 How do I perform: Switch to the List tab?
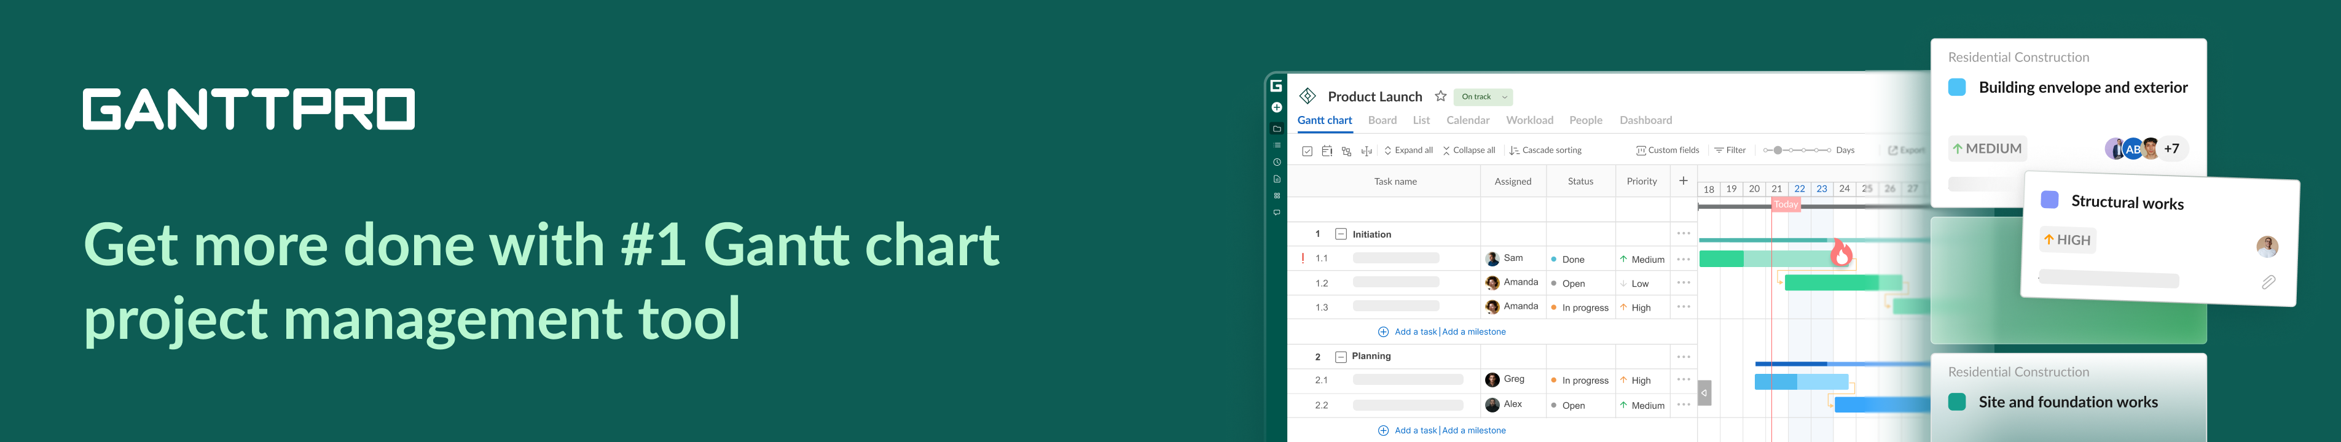tap(1421, 121)
